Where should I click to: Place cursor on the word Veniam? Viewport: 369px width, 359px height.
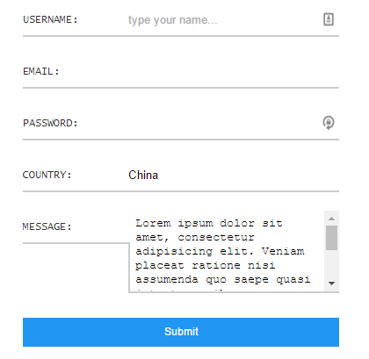[x=283, y=251]
